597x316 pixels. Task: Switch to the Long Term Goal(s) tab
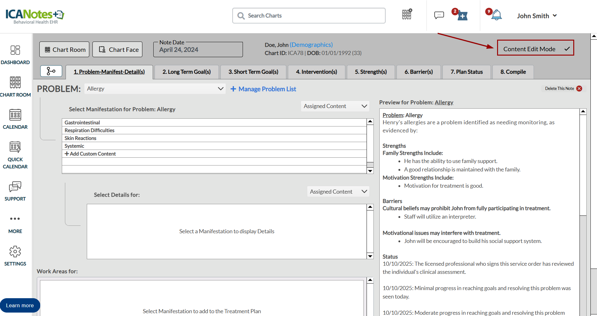point(186,72)
